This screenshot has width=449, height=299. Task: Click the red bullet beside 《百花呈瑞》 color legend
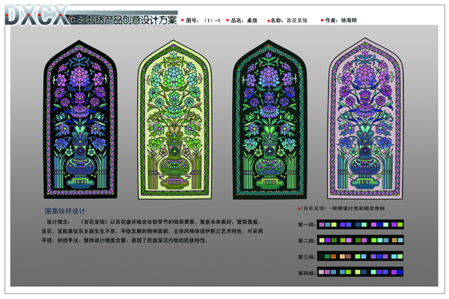pyautogui.click(x=298, y=209)
